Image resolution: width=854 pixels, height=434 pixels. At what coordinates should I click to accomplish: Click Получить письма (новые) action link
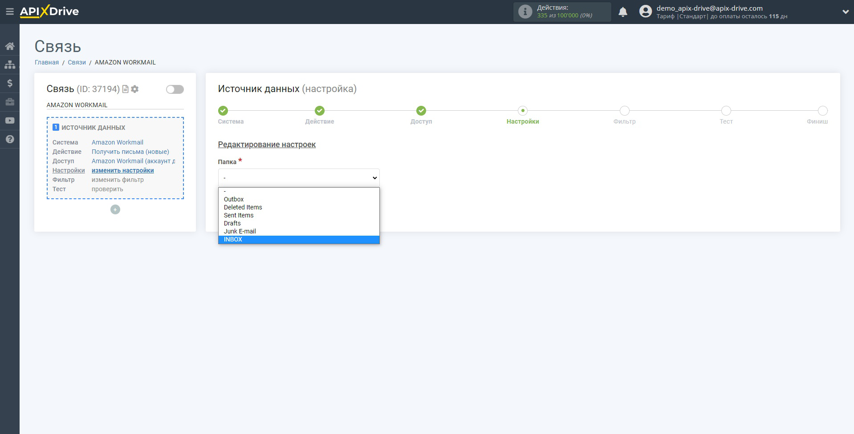click(x=130, y=152)
